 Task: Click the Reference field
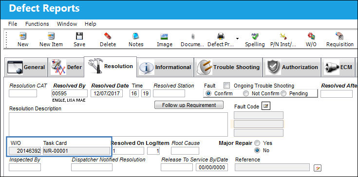click(x=272, y=167)
